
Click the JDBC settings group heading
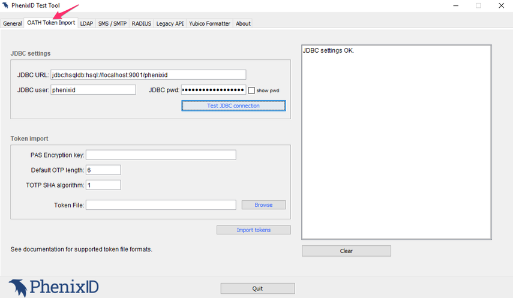click(31, 53)
